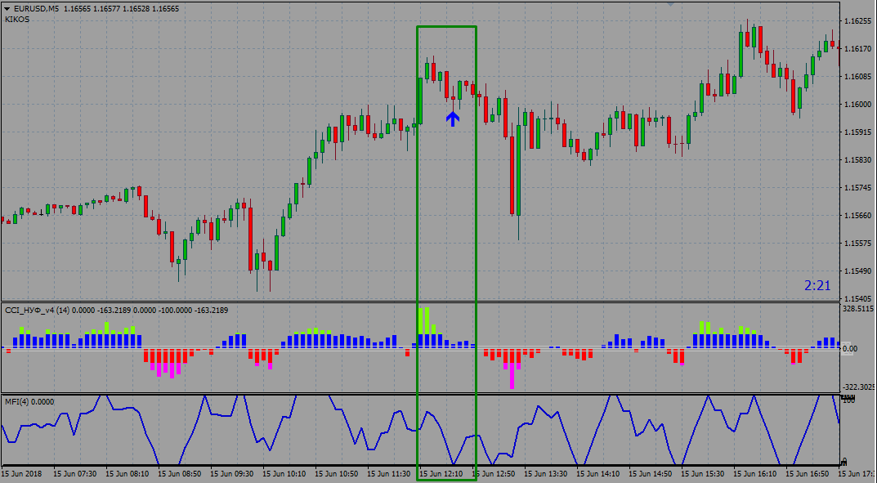Select the KIKOS indicator label
Image resolution: width=877 pixels, height=483 pixels.
pyautogui.click(x=17, y=19)
